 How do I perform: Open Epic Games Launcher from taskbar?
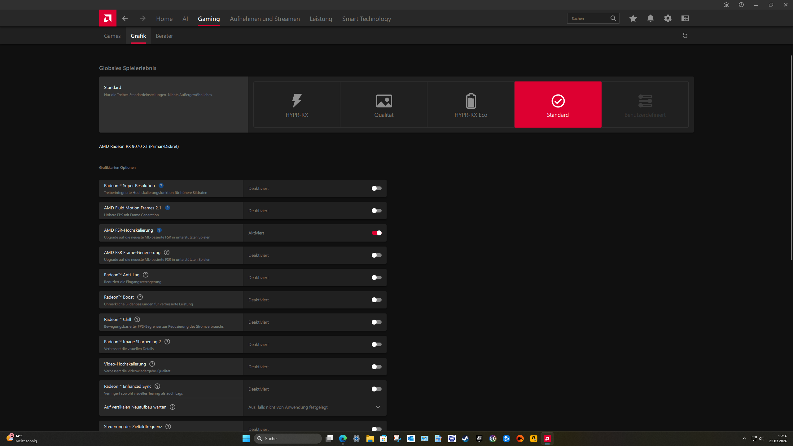pos(479,439)
